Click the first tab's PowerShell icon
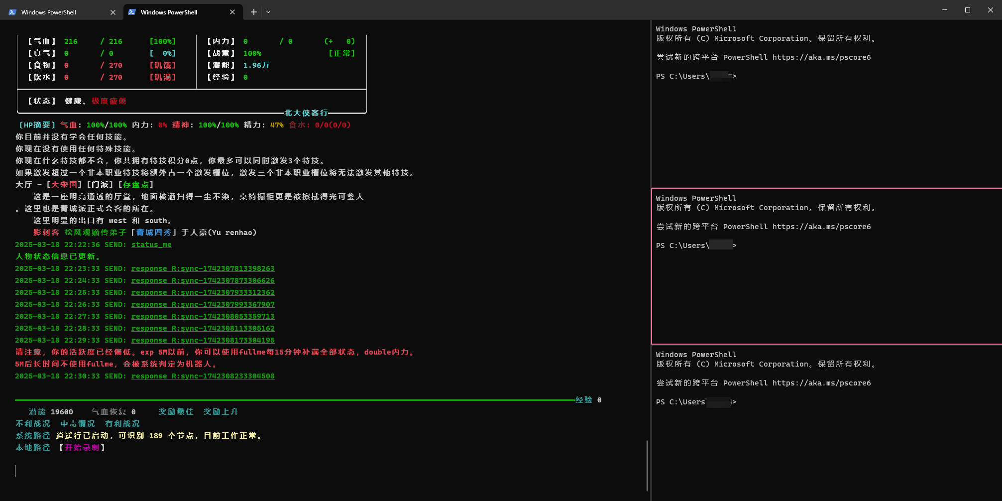The image size is (1002, 501). [x=12, y=12]
